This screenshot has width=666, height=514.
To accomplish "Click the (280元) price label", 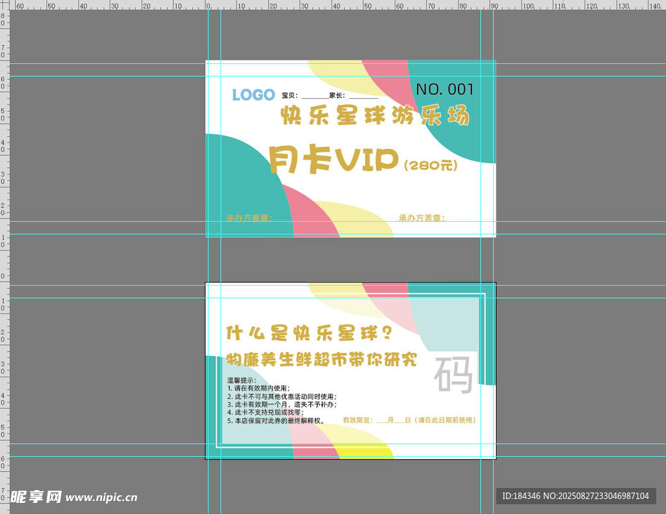I will tap(431, 165).
